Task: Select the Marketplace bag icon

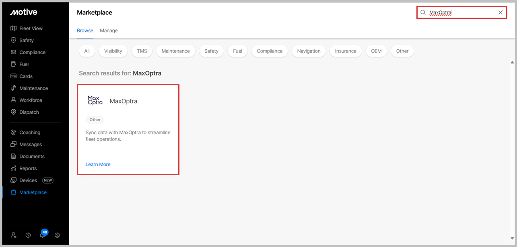Action: click(13, 192)
